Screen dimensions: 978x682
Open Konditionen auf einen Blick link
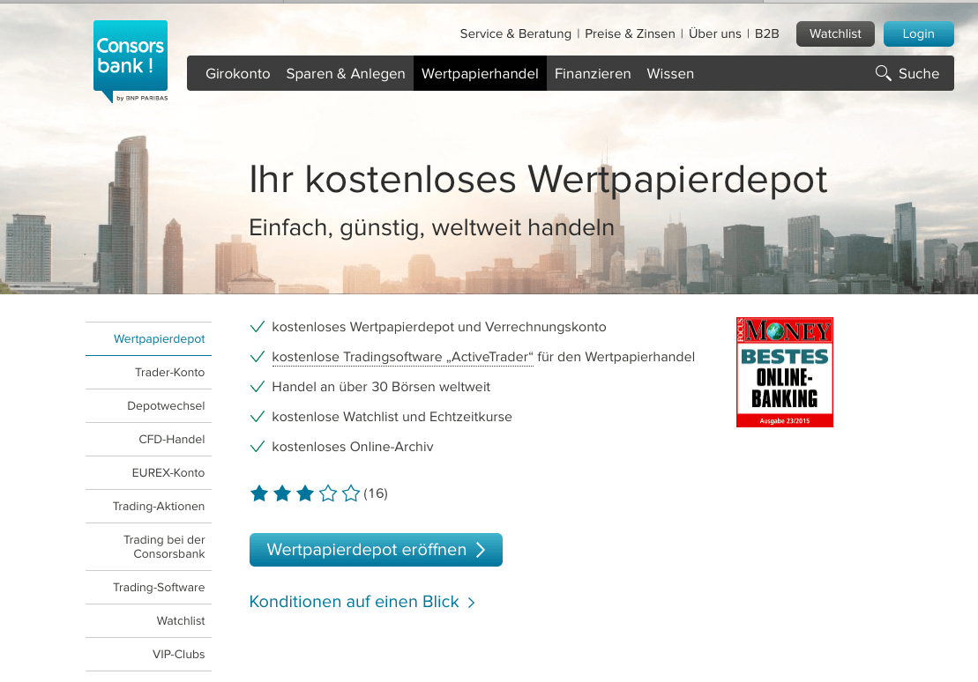pos(354,602)
